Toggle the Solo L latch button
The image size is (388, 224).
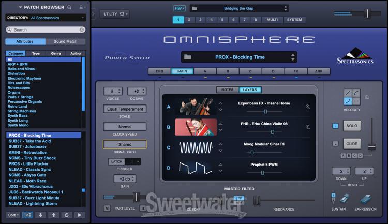click(x=335, y=126)
